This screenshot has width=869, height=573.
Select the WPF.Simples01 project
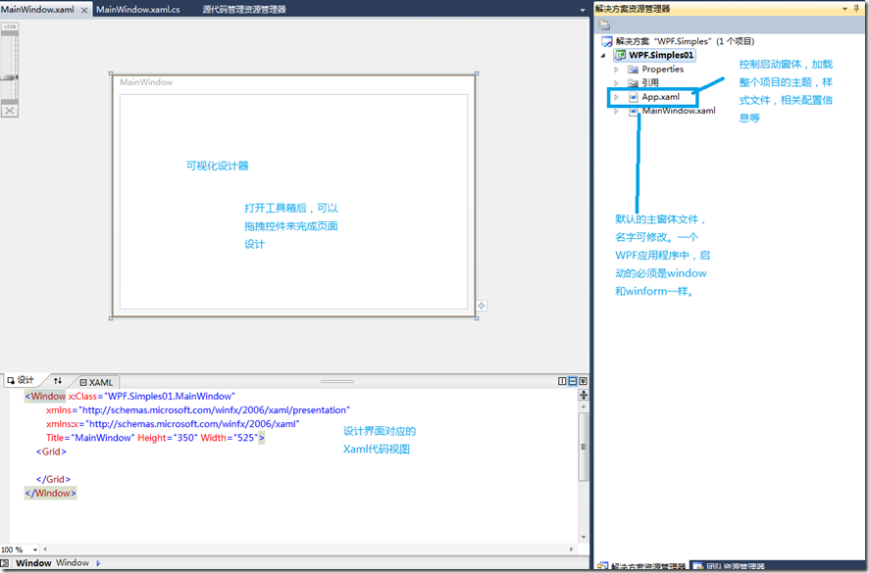click(x=661, y=56)
